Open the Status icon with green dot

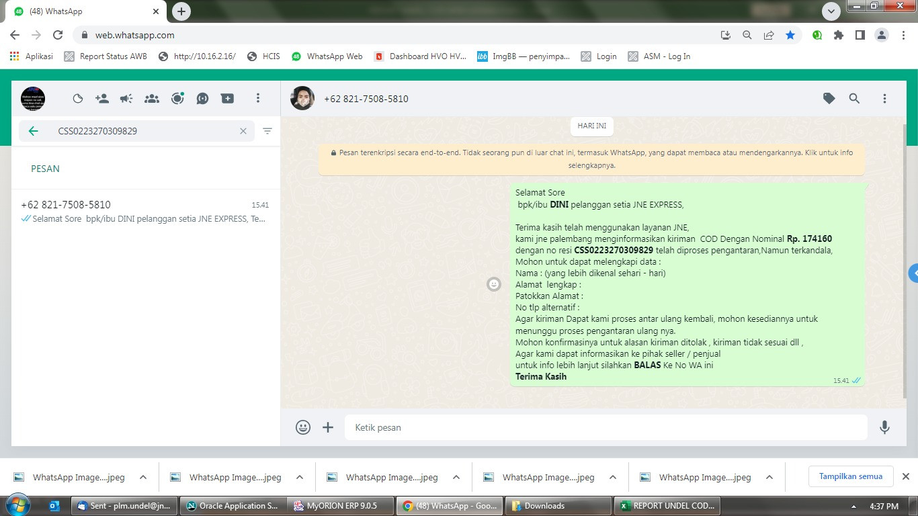pos(177,98)
